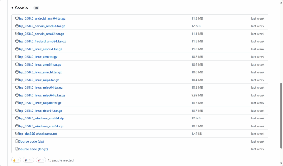Click package icon beside frp_0.58.0_darwin_arm64.tar.gz
This screenshot has width=283, height=166.
click(17, 34)
